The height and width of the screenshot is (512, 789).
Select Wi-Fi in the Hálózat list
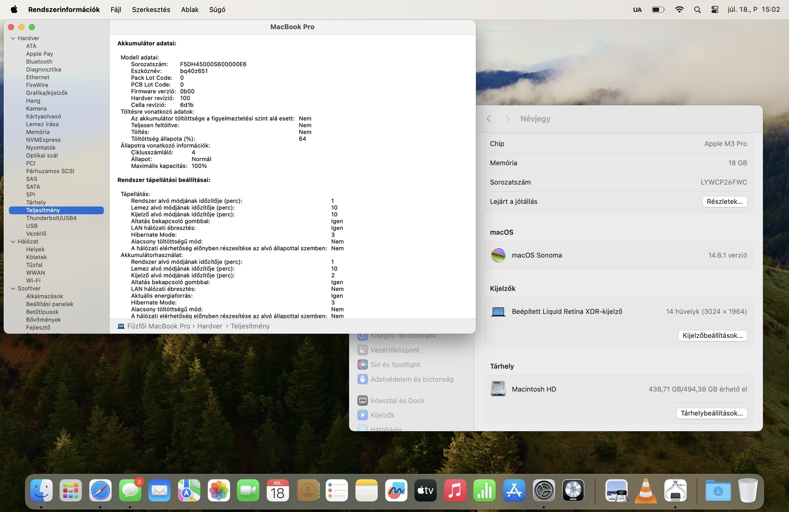tap(33, 281)
